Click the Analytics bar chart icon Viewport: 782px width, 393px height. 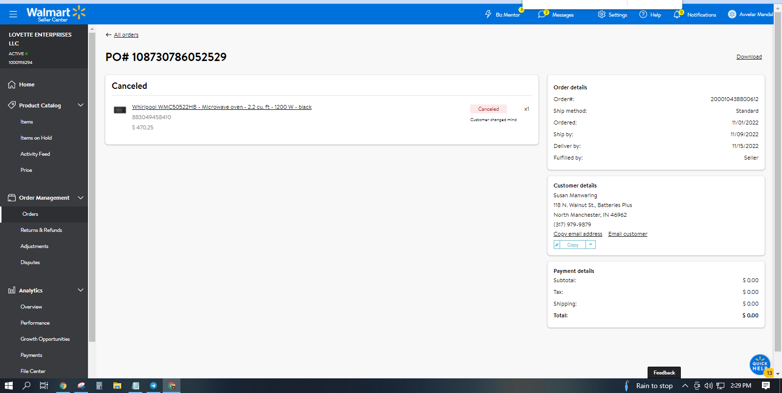pos(12,290)
